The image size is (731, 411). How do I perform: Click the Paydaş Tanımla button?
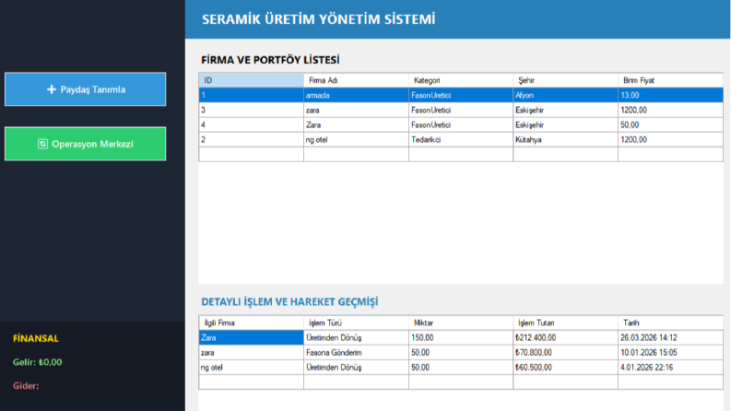86,89
